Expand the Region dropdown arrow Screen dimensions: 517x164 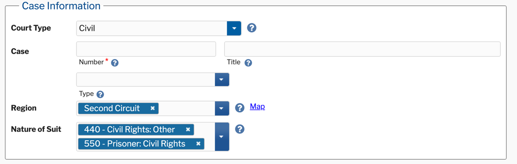pyautogui.click(x=222, y=108)
